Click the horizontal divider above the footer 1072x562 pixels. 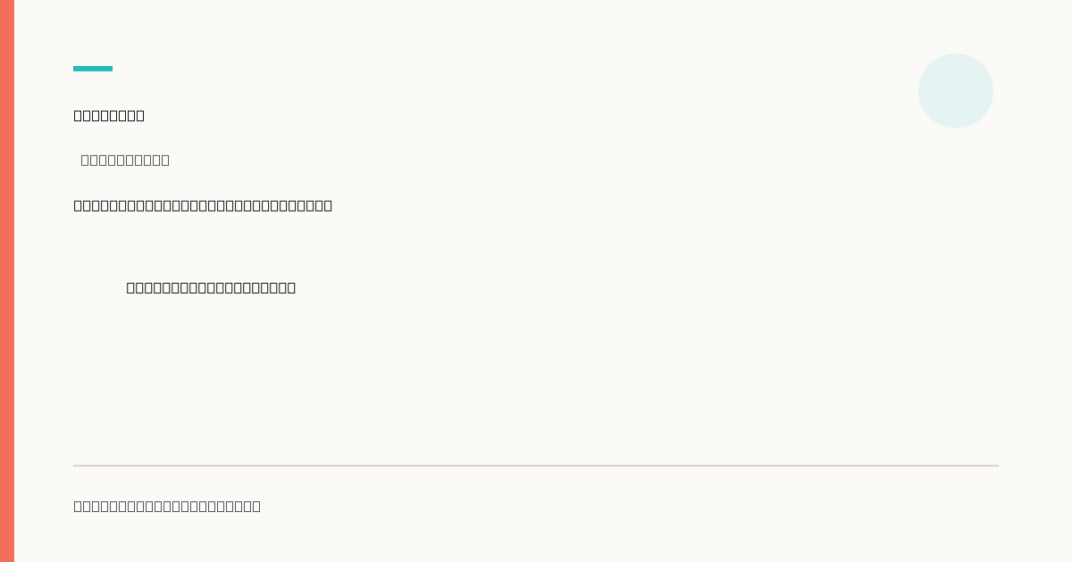click(536, 466)
